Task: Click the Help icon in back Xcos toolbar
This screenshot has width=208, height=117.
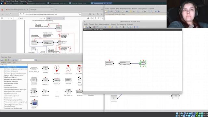Action: pos(159,12)
